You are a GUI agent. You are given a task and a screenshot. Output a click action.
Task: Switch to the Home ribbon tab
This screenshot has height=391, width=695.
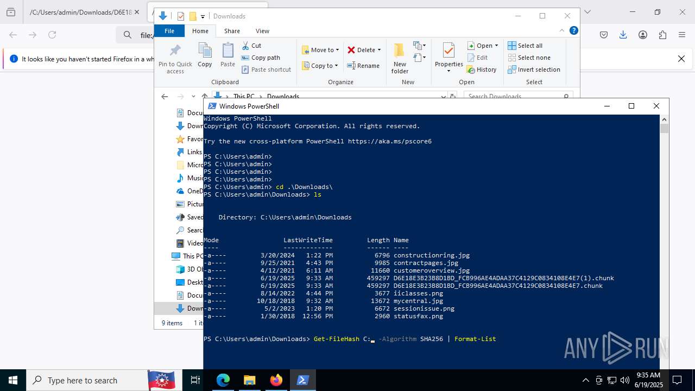tap(200, 31)
